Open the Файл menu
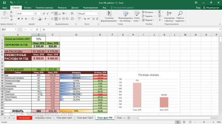 (5, 8)
